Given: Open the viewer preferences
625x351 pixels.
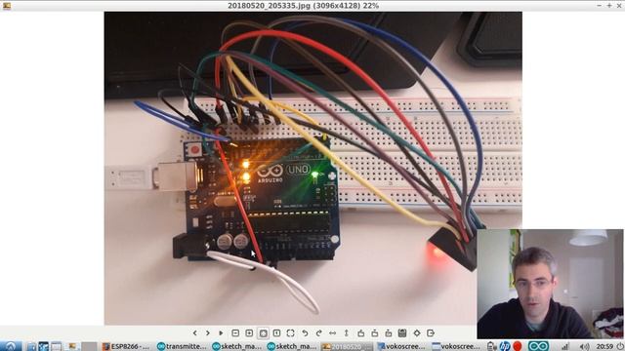Looking at the screenshot, I should [x=417, y=333].
